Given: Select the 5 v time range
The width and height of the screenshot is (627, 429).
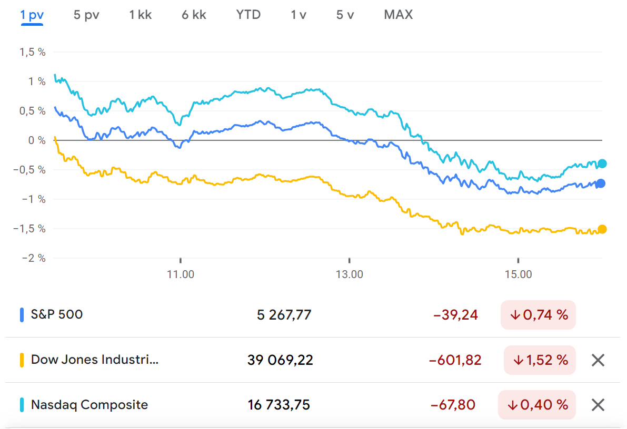Looking at the screenshot, I should point(345,15).
